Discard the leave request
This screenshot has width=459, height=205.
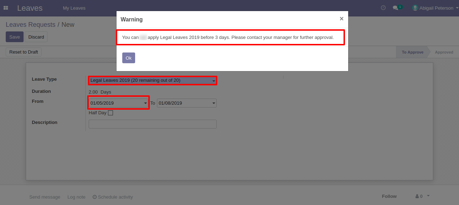pyautogui.click(x=36, y=37)
